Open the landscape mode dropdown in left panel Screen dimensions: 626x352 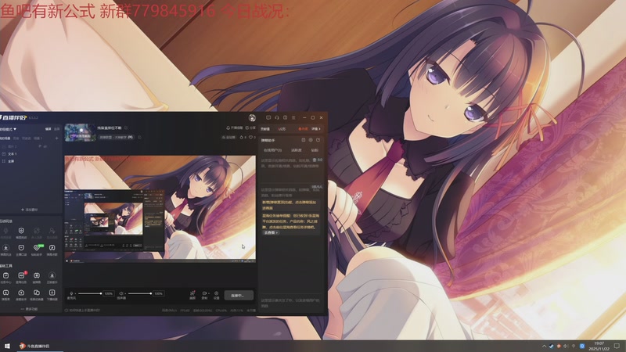9,129
